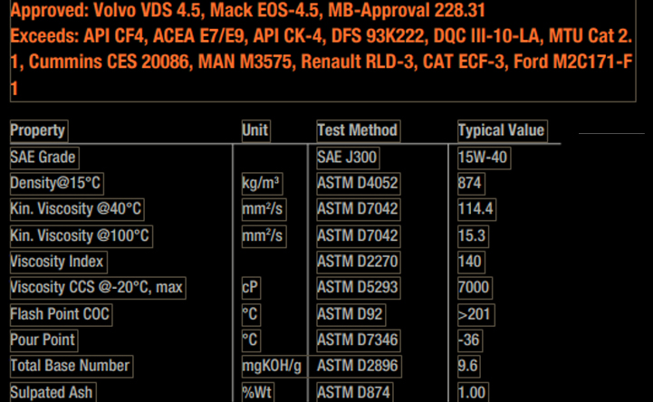Click the 'mgKOH/g' unit cell
This screenshot has width=653, height=402.
click(274, 367)
